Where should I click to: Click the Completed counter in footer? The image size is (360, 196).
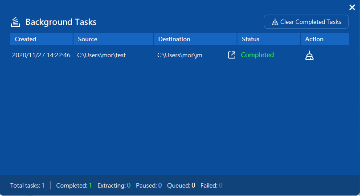click(x=74, y=185)
